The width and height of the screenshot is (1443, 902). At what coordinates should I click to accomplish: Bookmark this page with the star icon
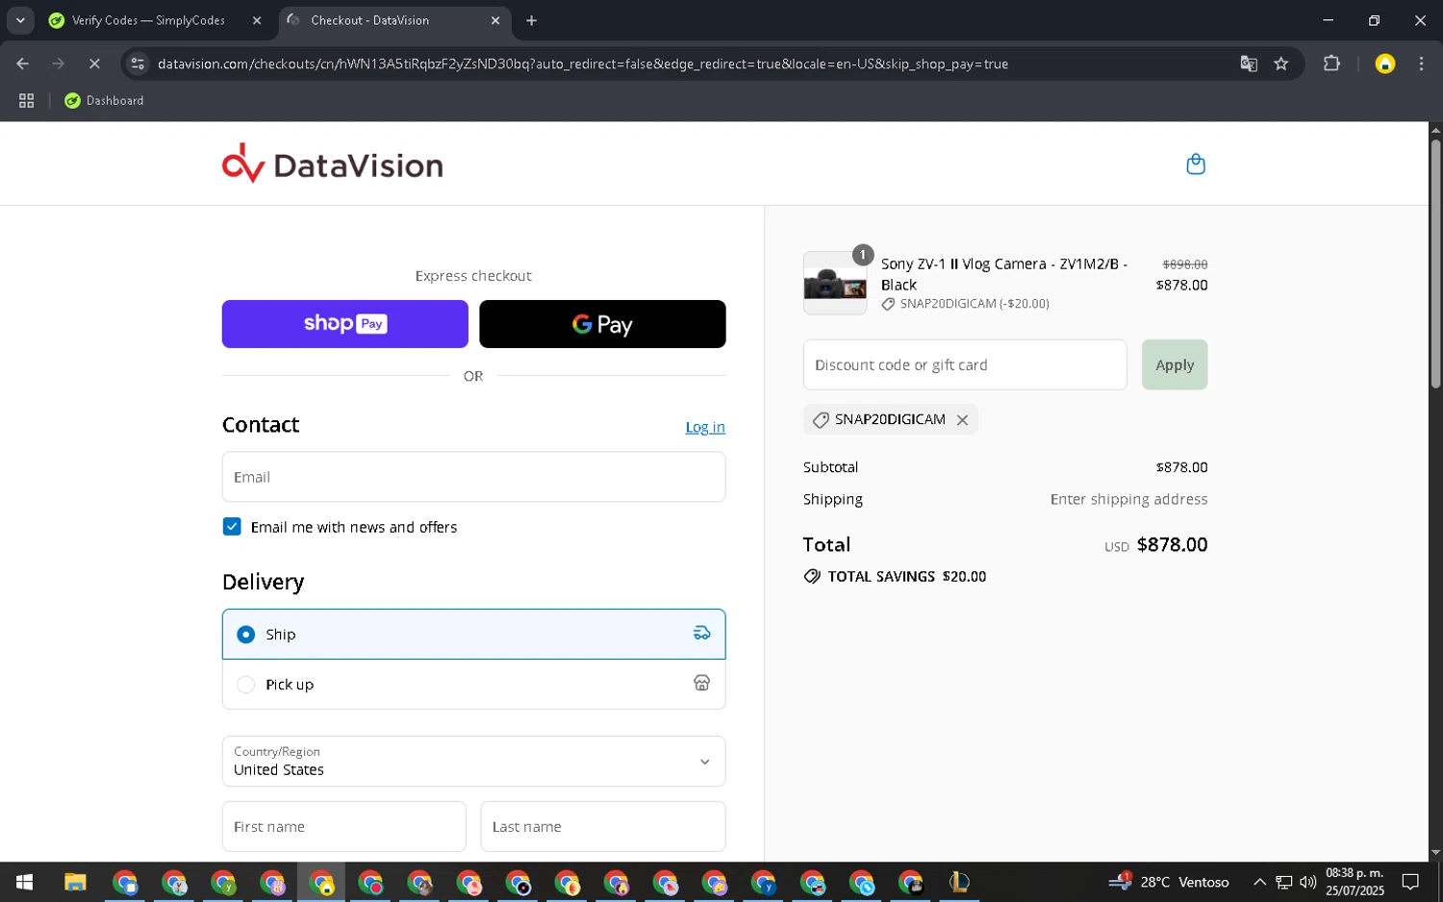pyautogui.click(x=1280, y=63)
